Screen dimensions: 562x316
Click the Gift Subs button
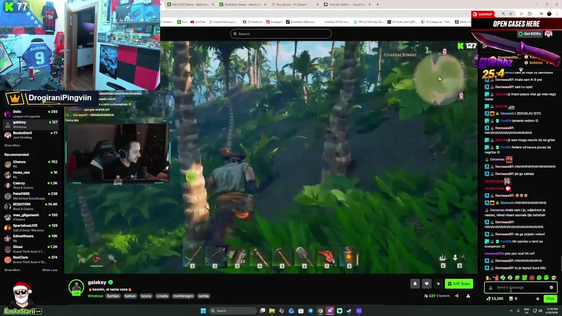[x=459, y=284]
